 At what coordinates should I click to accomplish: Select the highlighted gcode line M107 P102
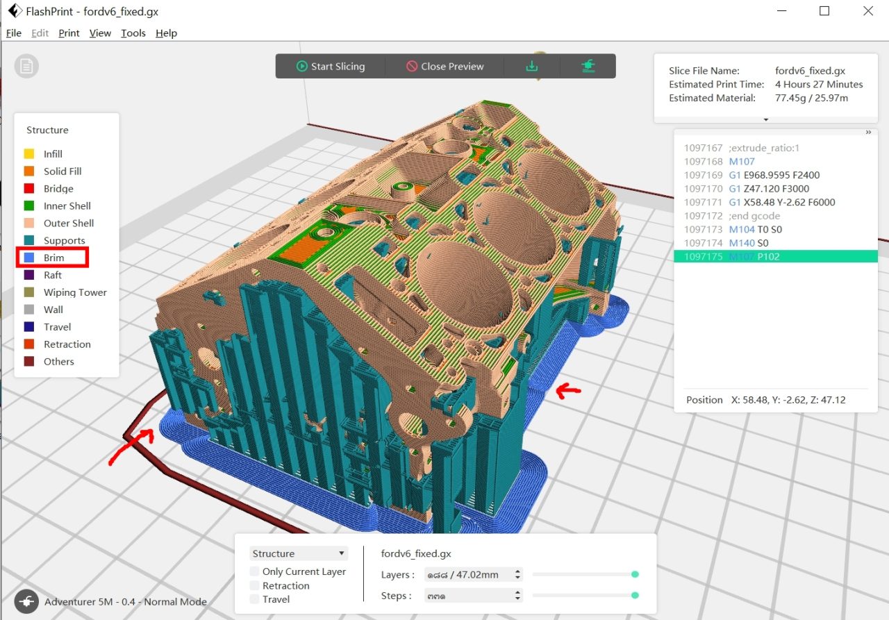pyautogui.click(x=764, y=255)
